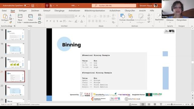
Task: Click the Neue Folie button
Action: 20,19
